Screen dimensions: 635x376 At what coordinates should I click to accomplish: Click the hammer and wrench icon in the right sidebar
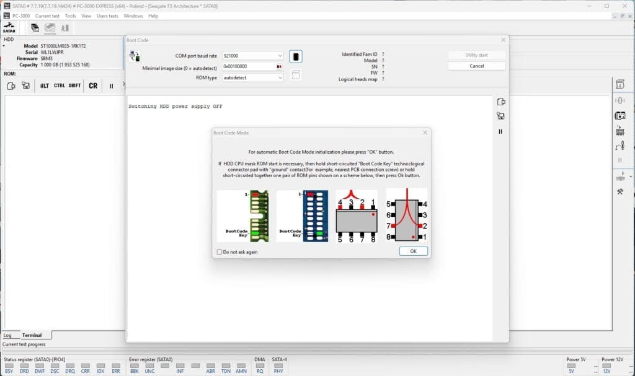(620, 191)
